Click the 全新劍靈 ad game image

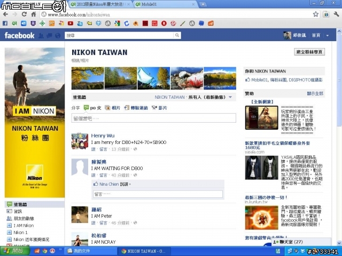point(261,117)
